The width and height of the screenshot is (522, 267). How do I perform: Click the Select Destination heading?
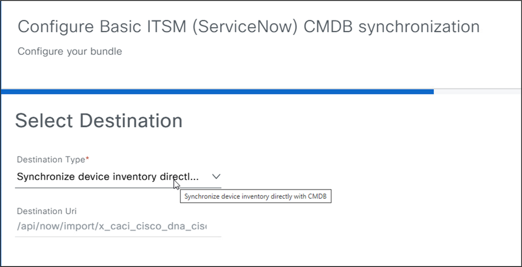99,121
